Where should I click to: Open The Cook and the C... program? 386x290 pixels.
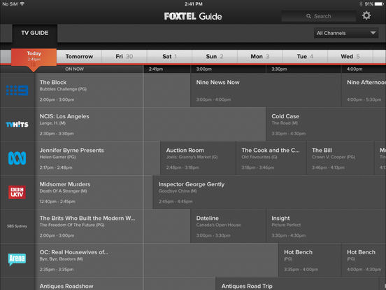(271, 158)
